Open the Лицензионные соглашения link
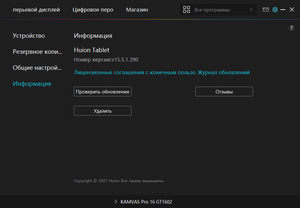The image size is (300, 208). [x=134, y=73]
